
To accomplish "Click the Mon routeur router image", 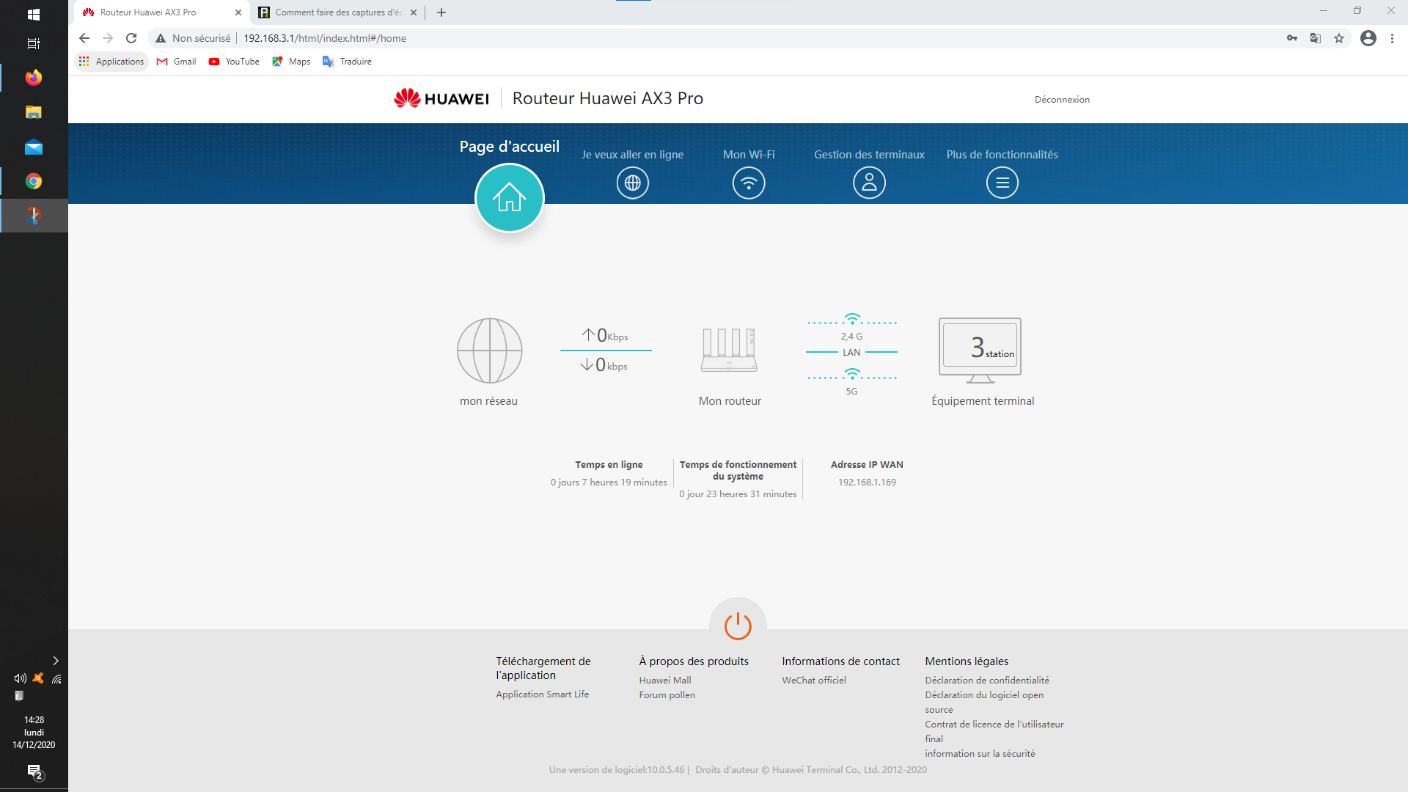I will tap(729, 351).
